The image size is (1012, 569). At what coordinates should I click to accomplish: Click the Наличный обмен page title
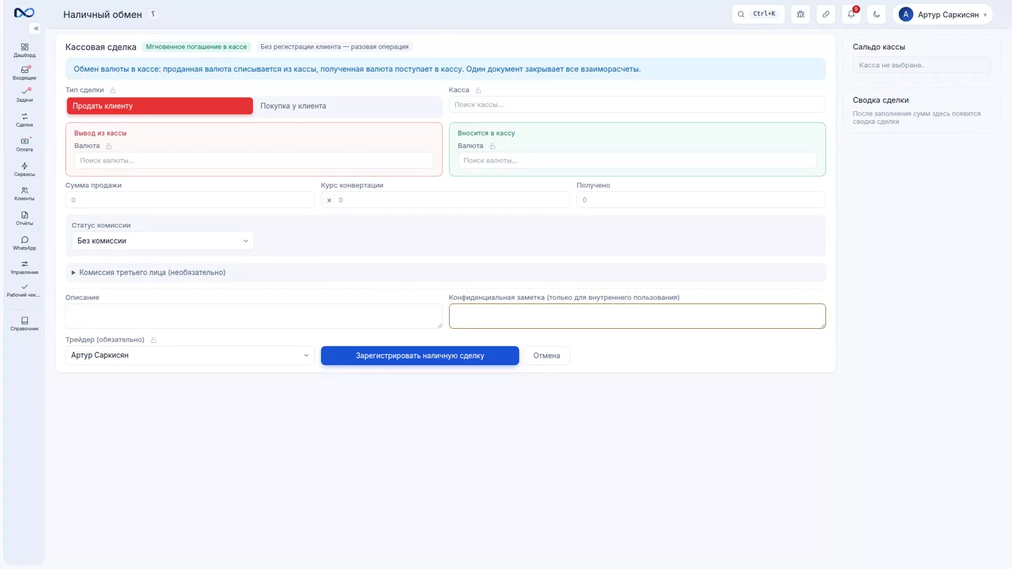pos(102,15)
